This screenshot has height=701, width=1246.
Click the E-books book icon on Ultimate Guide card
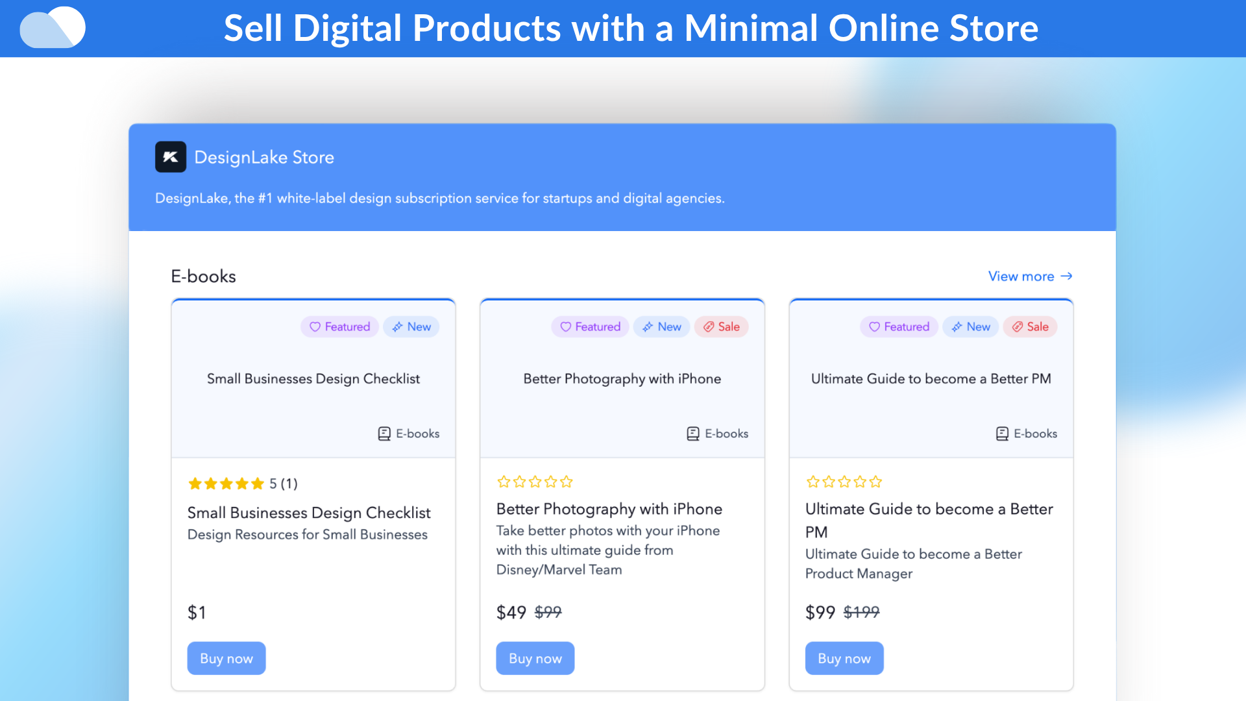(x=1002, y=434)
